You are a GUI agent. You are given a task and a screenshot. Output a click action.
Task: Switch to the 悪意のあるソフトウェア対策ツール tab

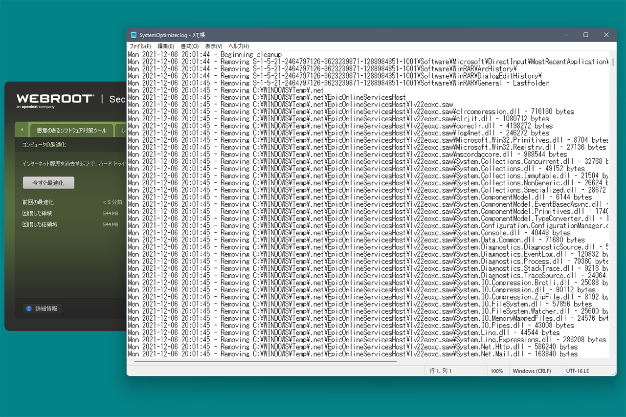pos(71,131)
